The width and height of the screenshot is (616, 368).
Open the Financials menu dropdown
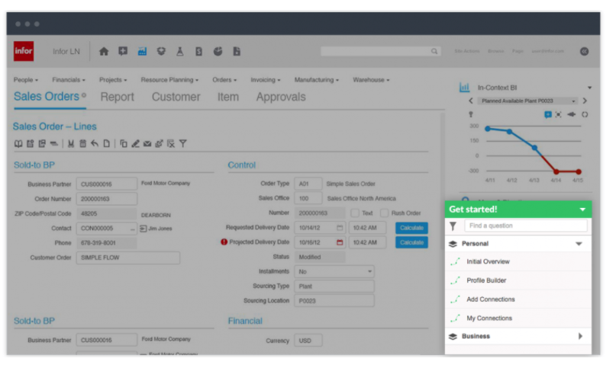(69, 80)
